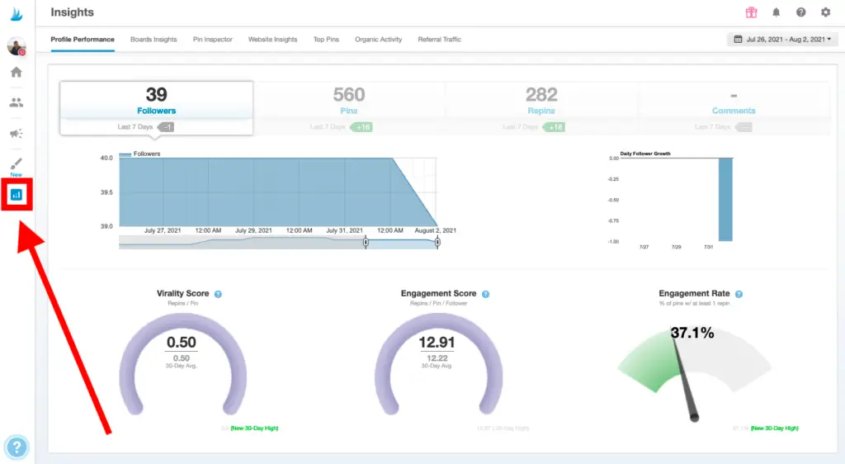
Task: Select the 39 Followers metric card
Action: point(156,108)
